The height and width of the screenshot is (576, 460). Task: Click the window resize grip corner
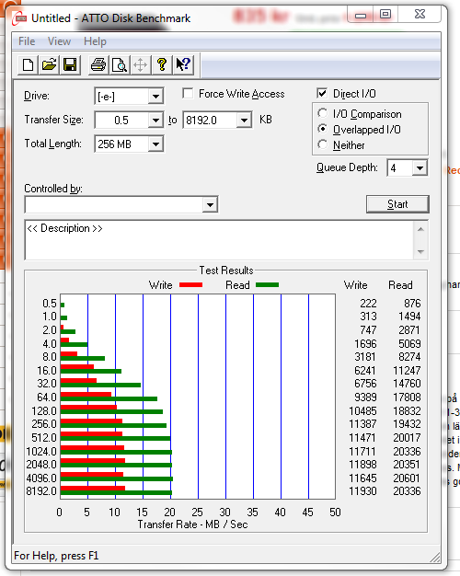click(435, 558)
